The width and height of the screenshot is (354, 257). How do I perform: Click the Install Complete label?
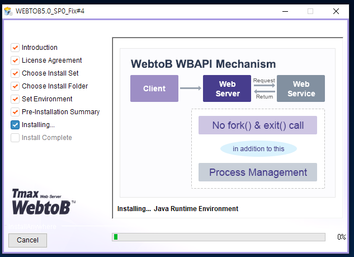pos(47,138)
